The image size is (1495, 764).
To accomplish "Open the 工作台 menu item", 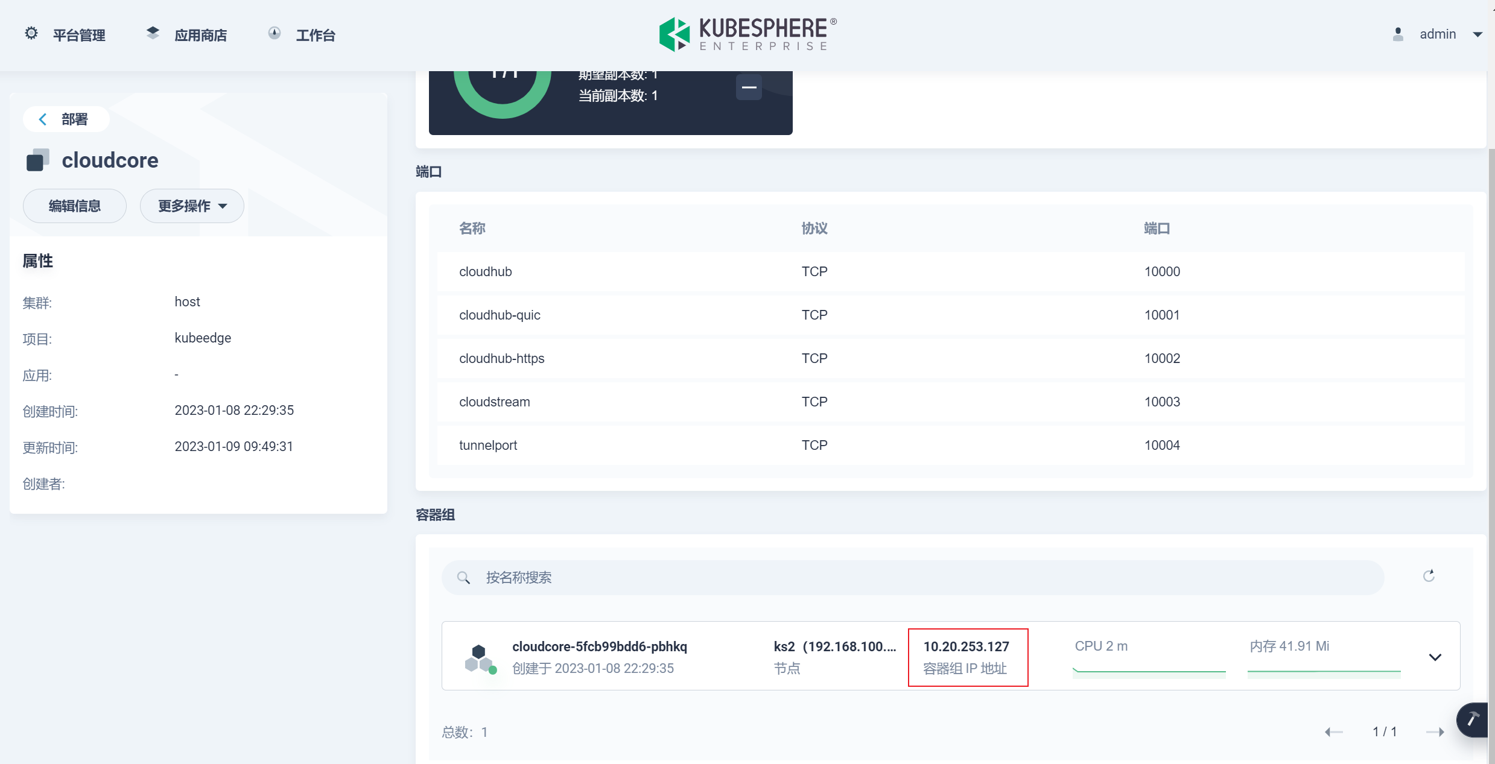I will 315,35.
